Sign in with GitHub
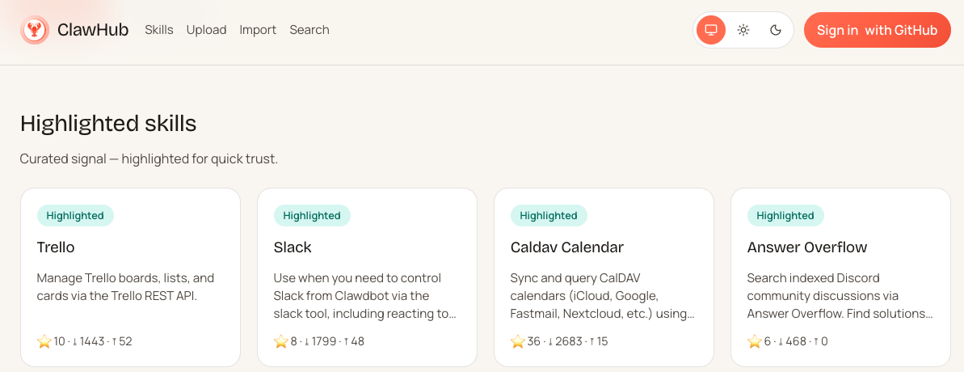964x372 pixels. coord(877,30)
